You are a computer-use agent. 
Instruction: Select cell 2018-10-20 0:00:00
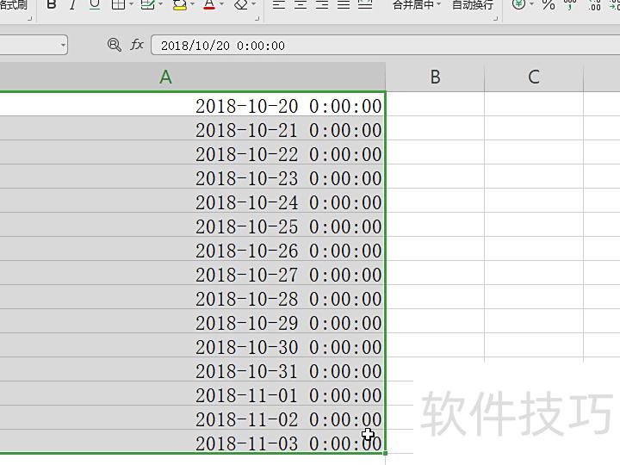tap(193, 104)
